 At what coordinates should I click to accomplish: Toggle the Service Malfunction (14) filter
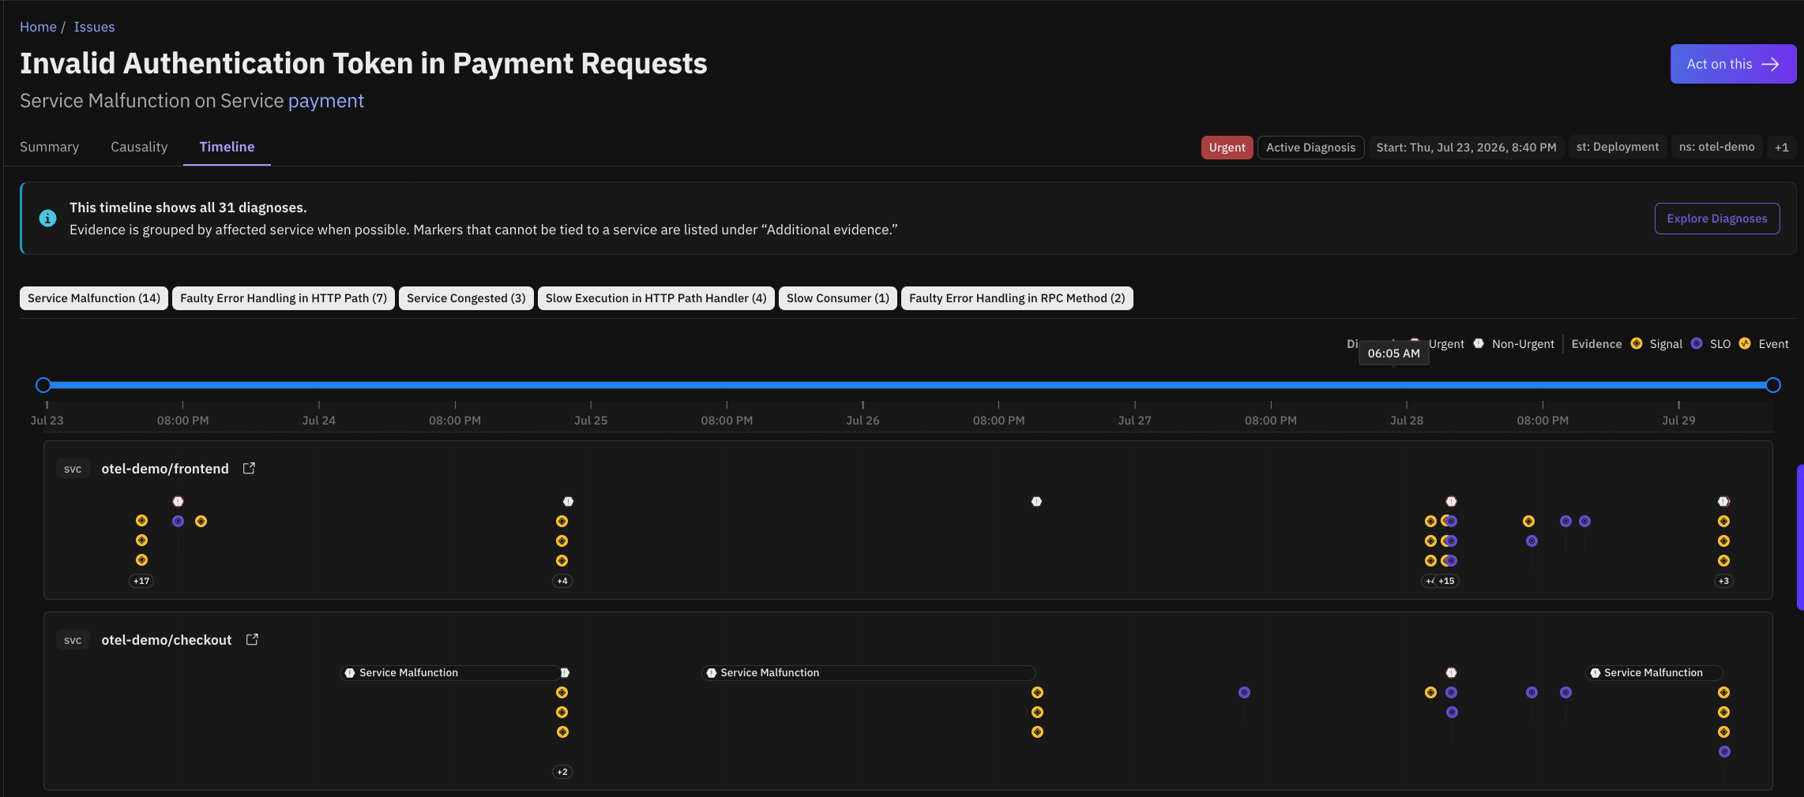point(94,298)
